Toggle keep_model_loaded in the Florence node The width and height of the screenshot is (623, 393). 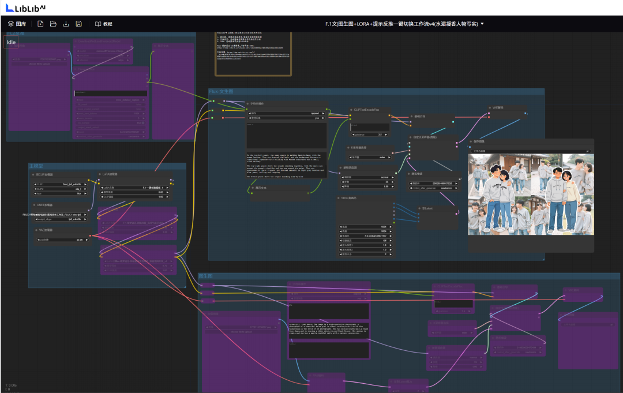110,109
